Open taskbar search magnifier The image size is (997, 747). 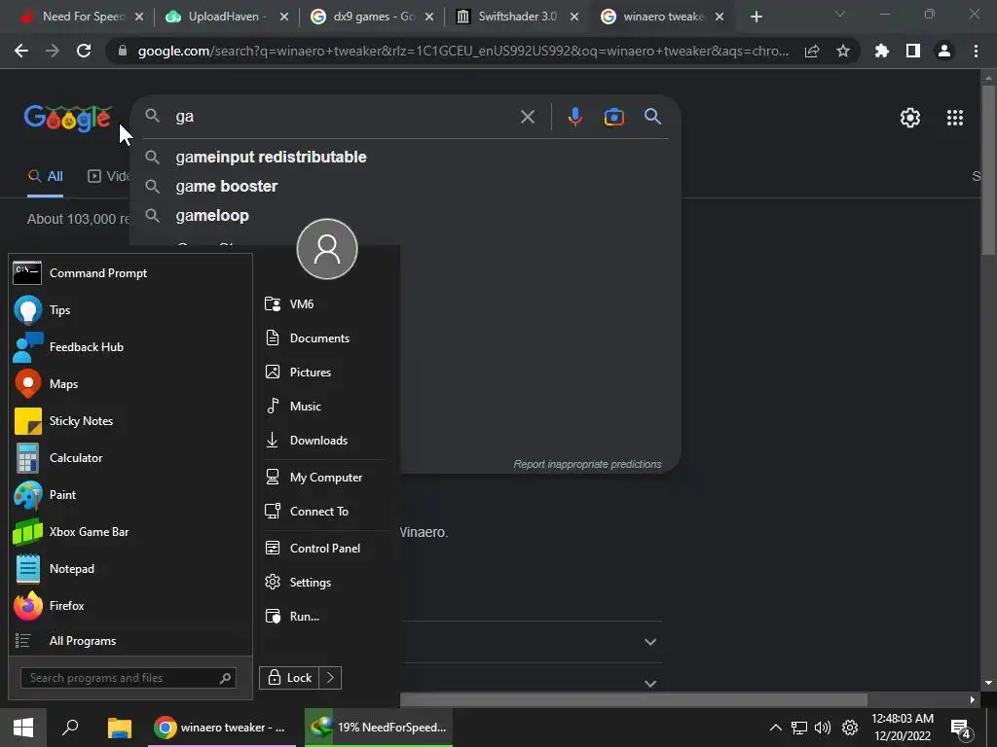(70, 728)
